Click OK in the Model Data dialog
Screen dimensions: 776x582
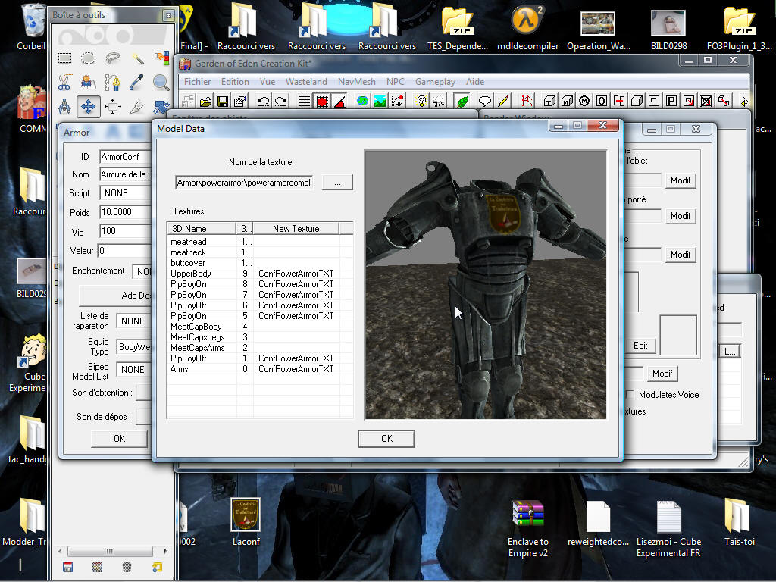pos(386,439)
